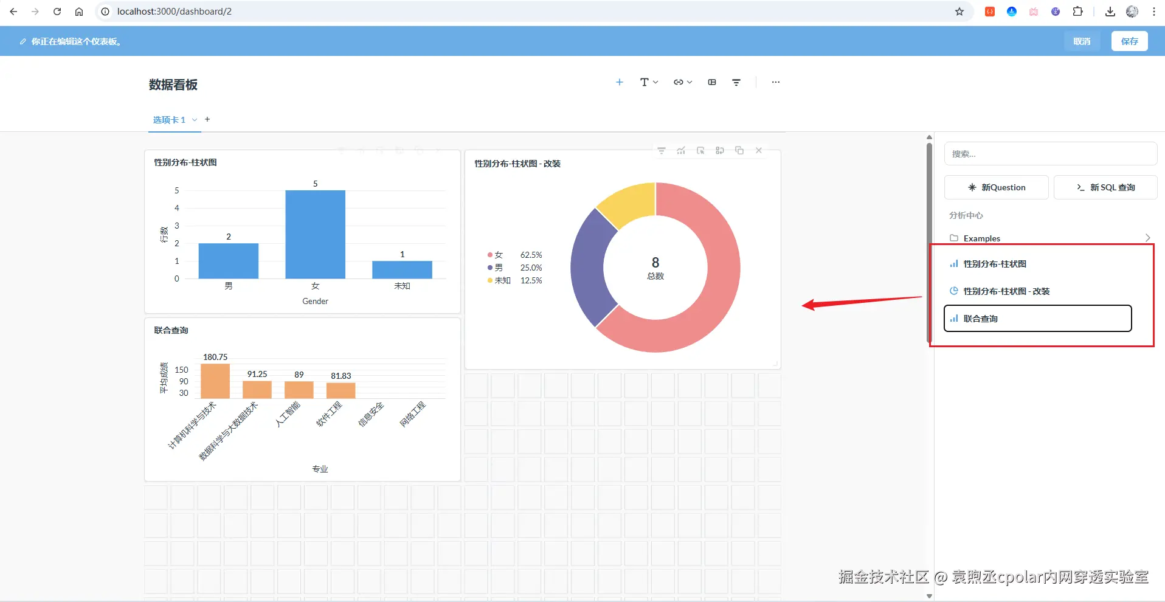Click the 联合查询 card title

tap(171, 330)
